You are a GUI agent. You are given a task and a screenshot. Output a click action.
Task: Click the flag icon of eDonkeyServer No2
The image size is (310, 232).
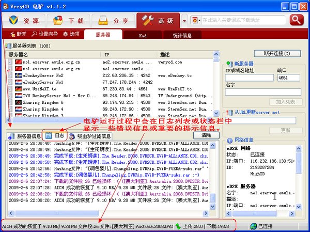19,75
